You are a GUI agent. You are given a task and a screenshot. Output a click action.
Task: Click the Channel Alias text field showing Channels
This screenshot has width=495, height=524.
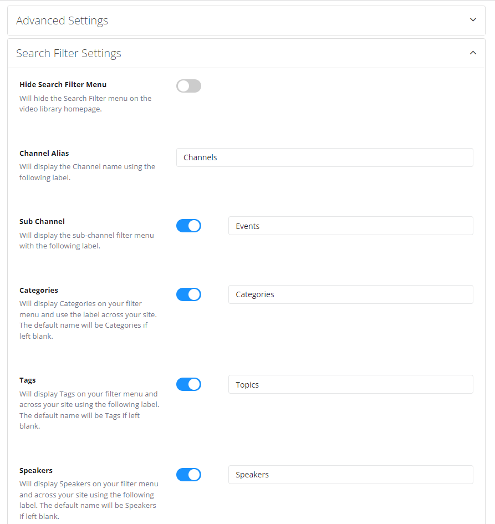pos(325,157)
